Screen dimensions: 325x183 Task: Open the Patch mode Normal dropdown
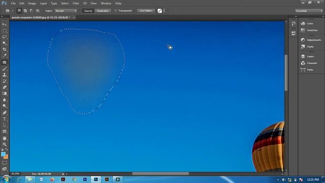tap(66, 11)
